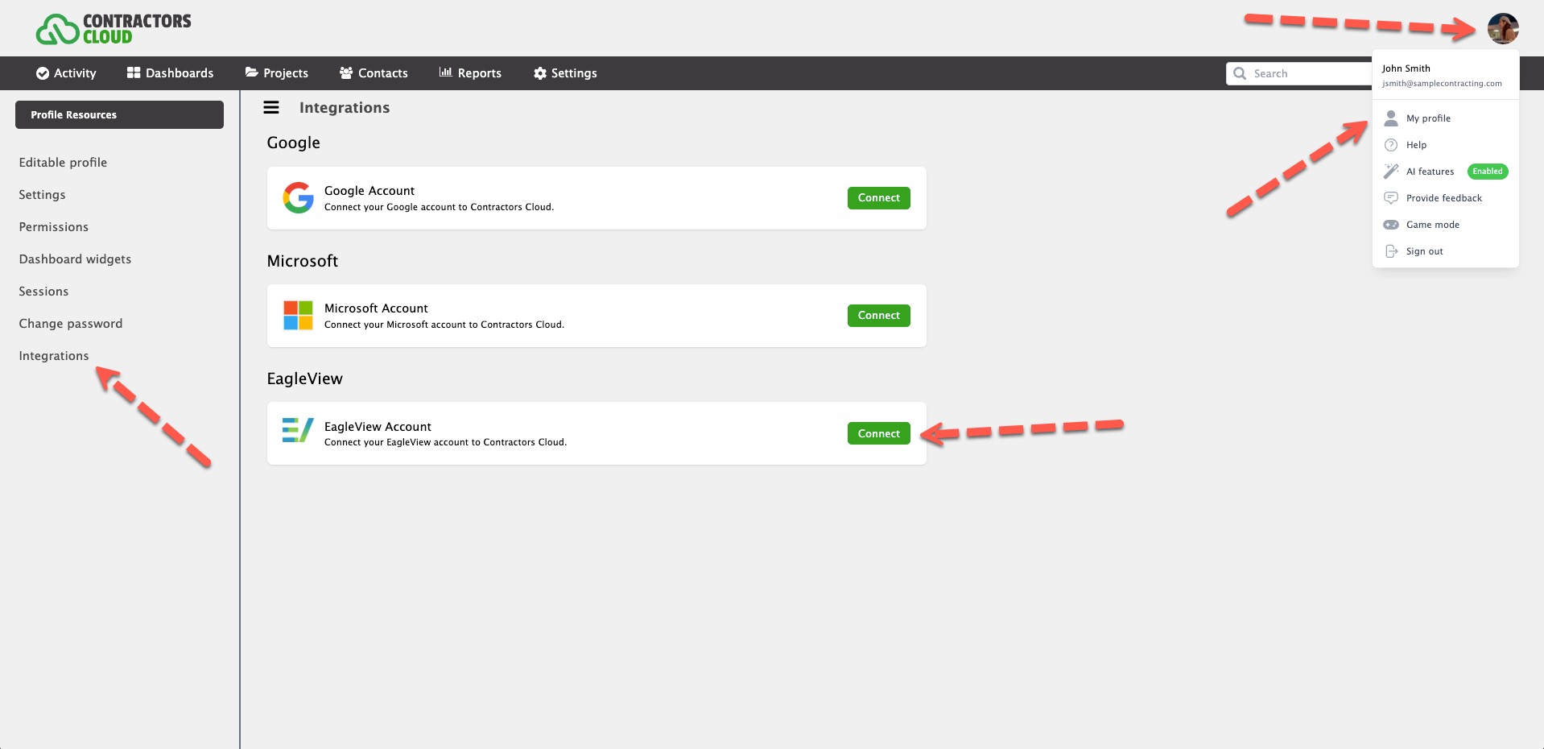Open the Activity tab
The width and height of the screenshot is (1544, 749).
(x=66, y=73)
